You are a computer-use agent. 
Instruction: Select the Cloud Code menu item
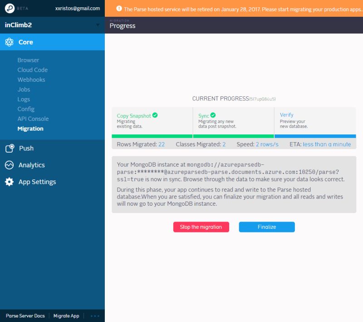[x=32, y=69]
